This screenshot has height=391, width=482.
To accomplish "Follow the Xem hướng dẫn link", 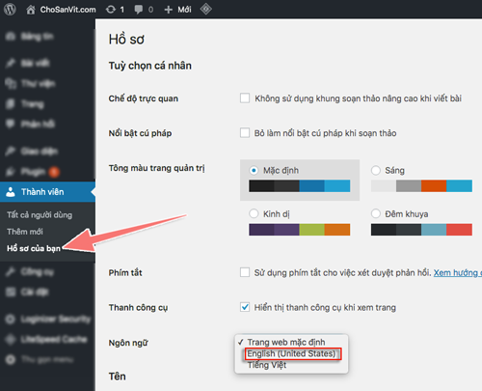I will pyautogui.click(x=458, y=273).
